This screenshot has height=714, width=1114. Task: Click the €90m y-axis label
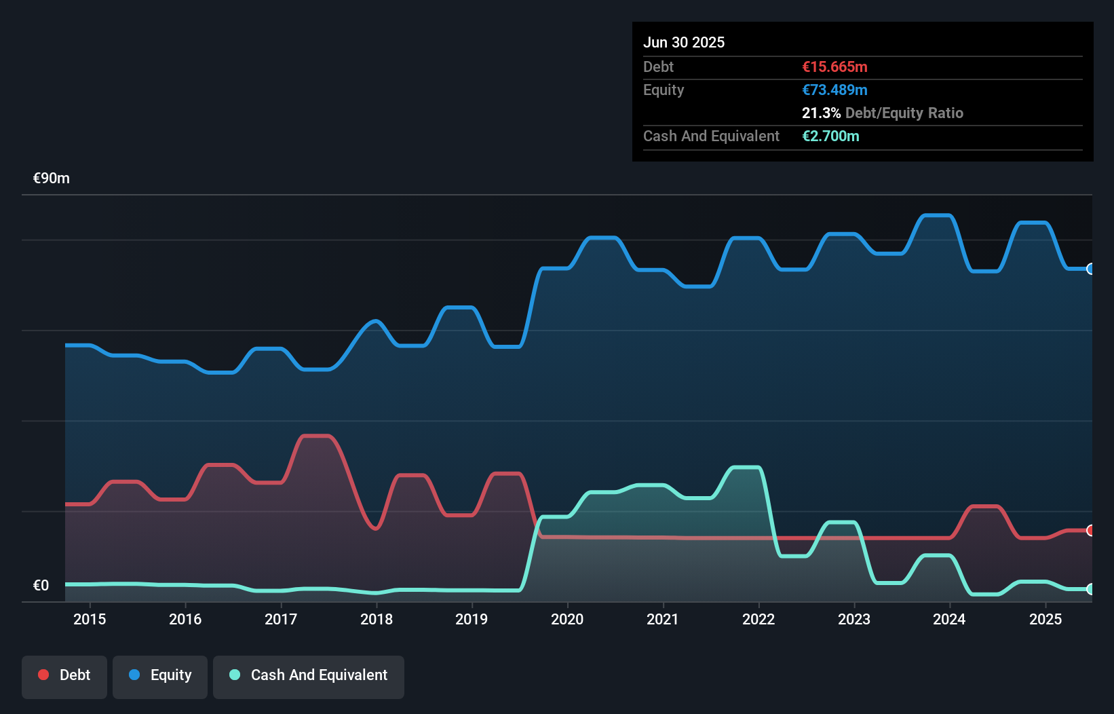52,178
